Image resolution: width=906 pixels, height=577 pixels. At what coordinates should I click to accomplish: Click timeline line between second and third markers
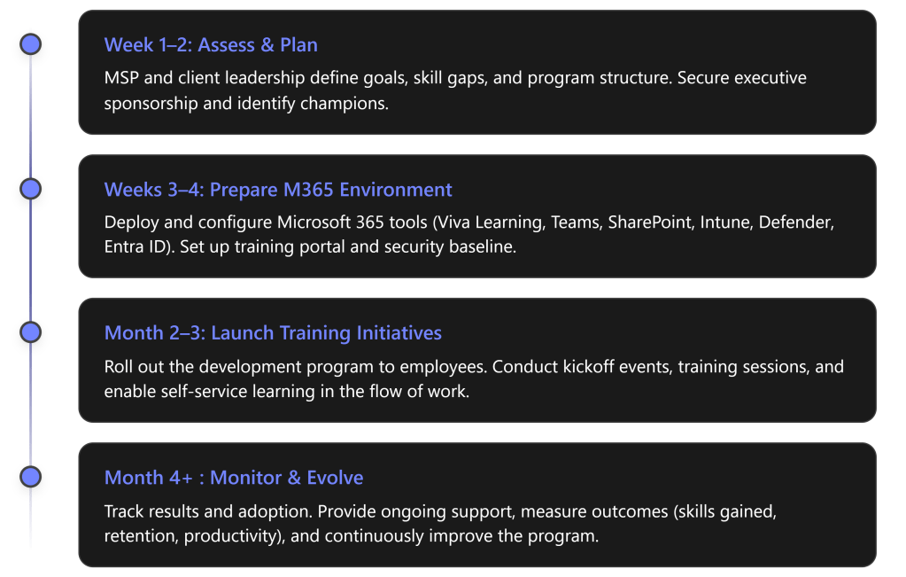coord(31,261)
